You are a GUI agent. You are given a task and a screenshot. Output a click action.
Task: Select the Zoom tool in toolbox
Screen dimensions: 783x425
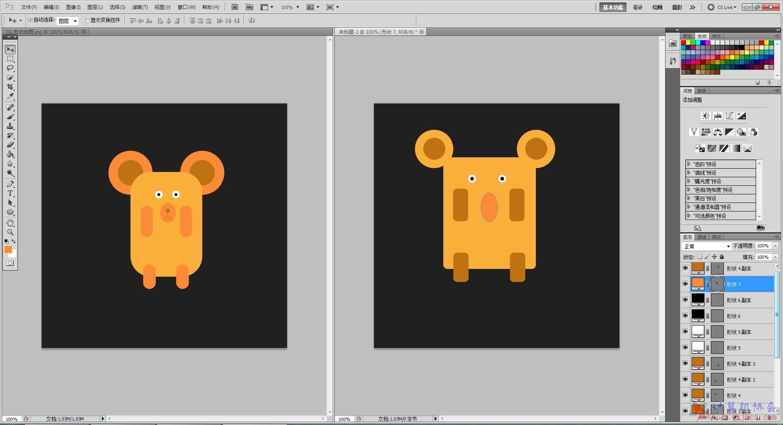coord(10,232)
